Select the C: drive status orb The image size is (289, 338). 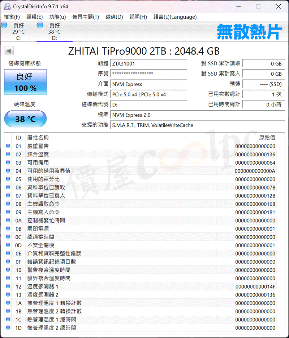pyautogui.click(x=4, y=25)
